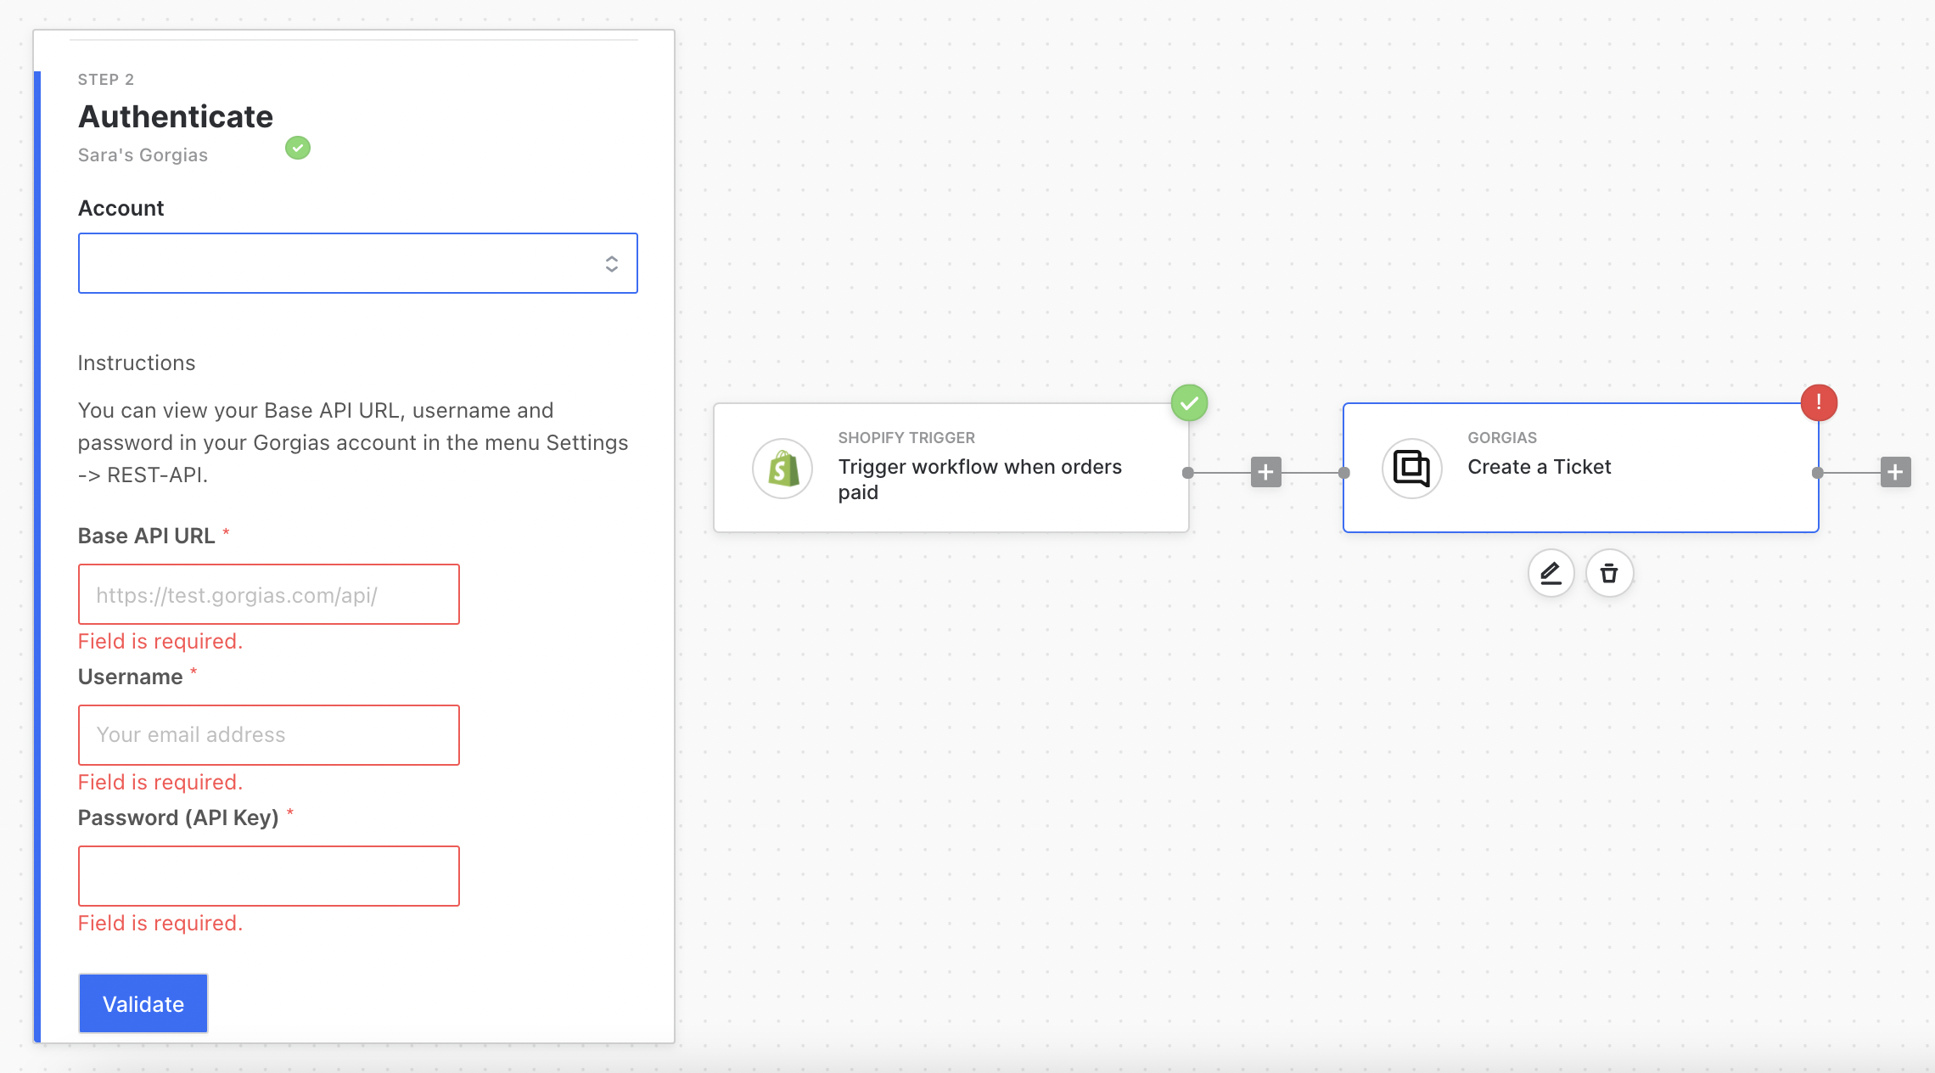Click the Base API URL field

coord(268,594)
